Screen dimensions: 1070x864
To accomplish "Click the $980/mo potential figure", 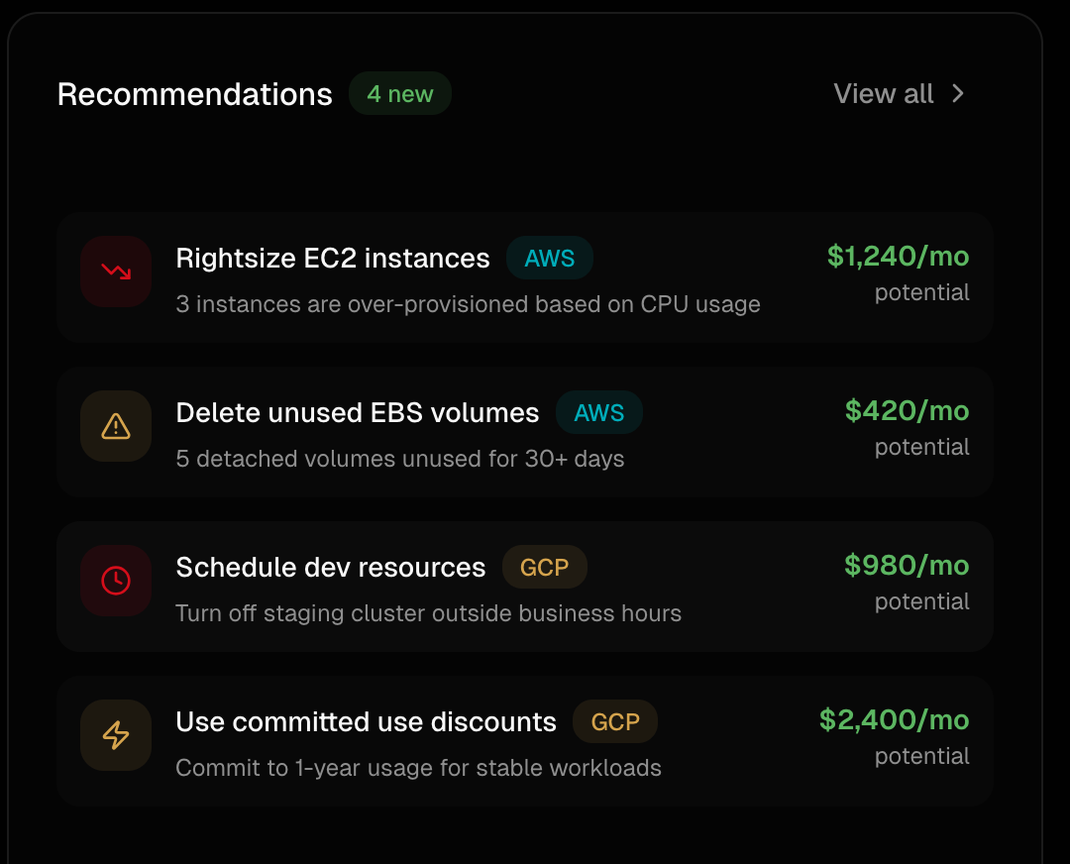I will (907, 566).
